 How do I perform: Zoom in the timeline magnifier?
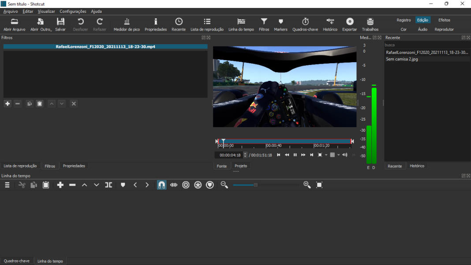(307, 185)
